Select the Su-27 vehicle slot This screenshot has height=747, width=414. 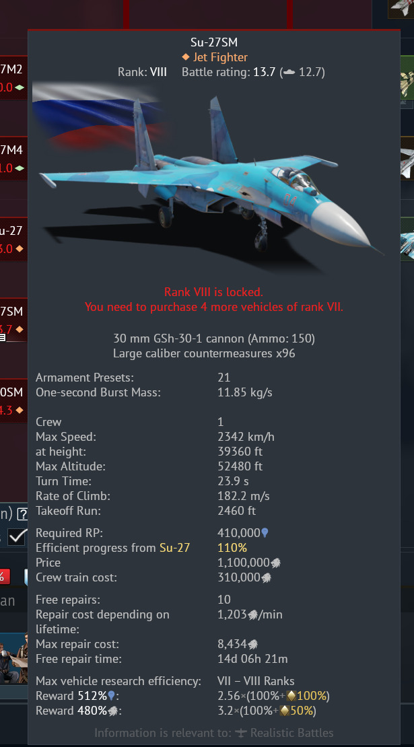[x=13, y=240]
